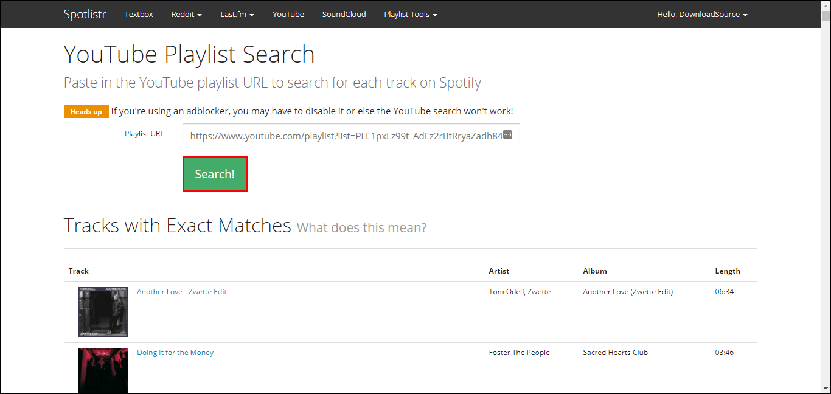Click the Spotlistr brand logo

point(85,14)
